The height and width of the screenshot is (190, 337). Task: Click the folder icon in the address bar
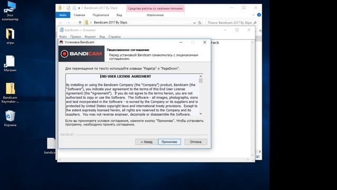point(86,23)
